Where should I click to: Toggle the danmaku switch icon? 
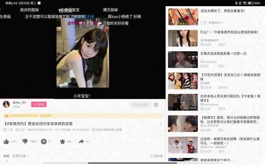[156, 105]
